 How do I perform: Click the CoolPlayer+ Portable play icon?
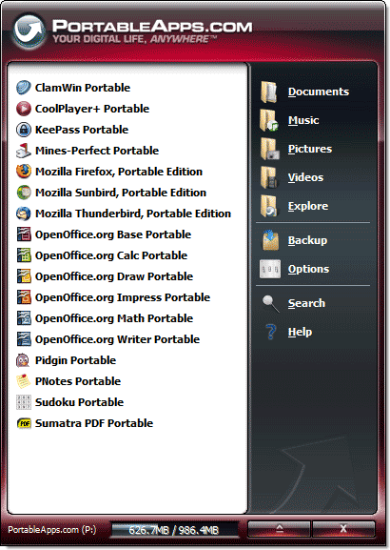(x=24, y=109)
